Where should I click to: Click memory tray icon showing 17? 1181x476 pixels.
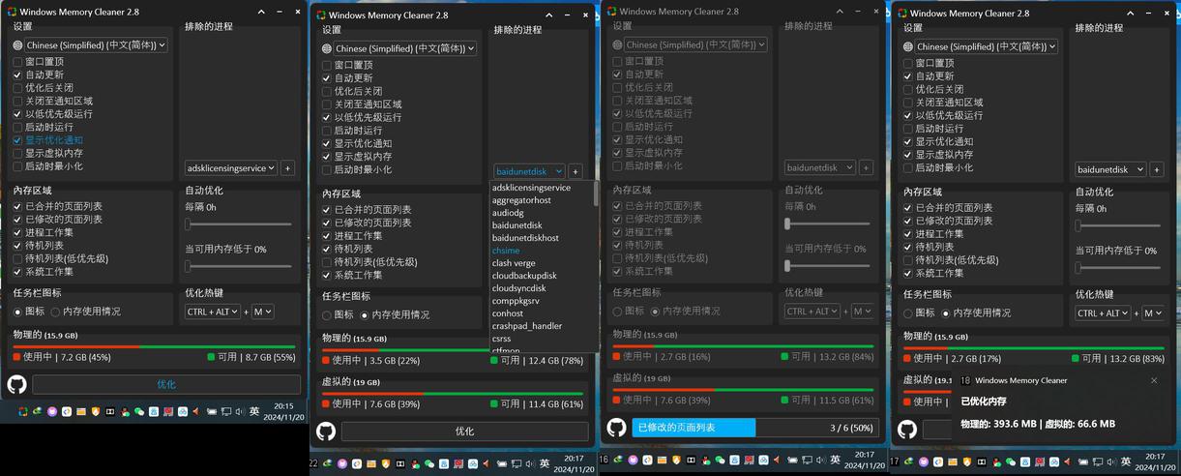(895, 461)
